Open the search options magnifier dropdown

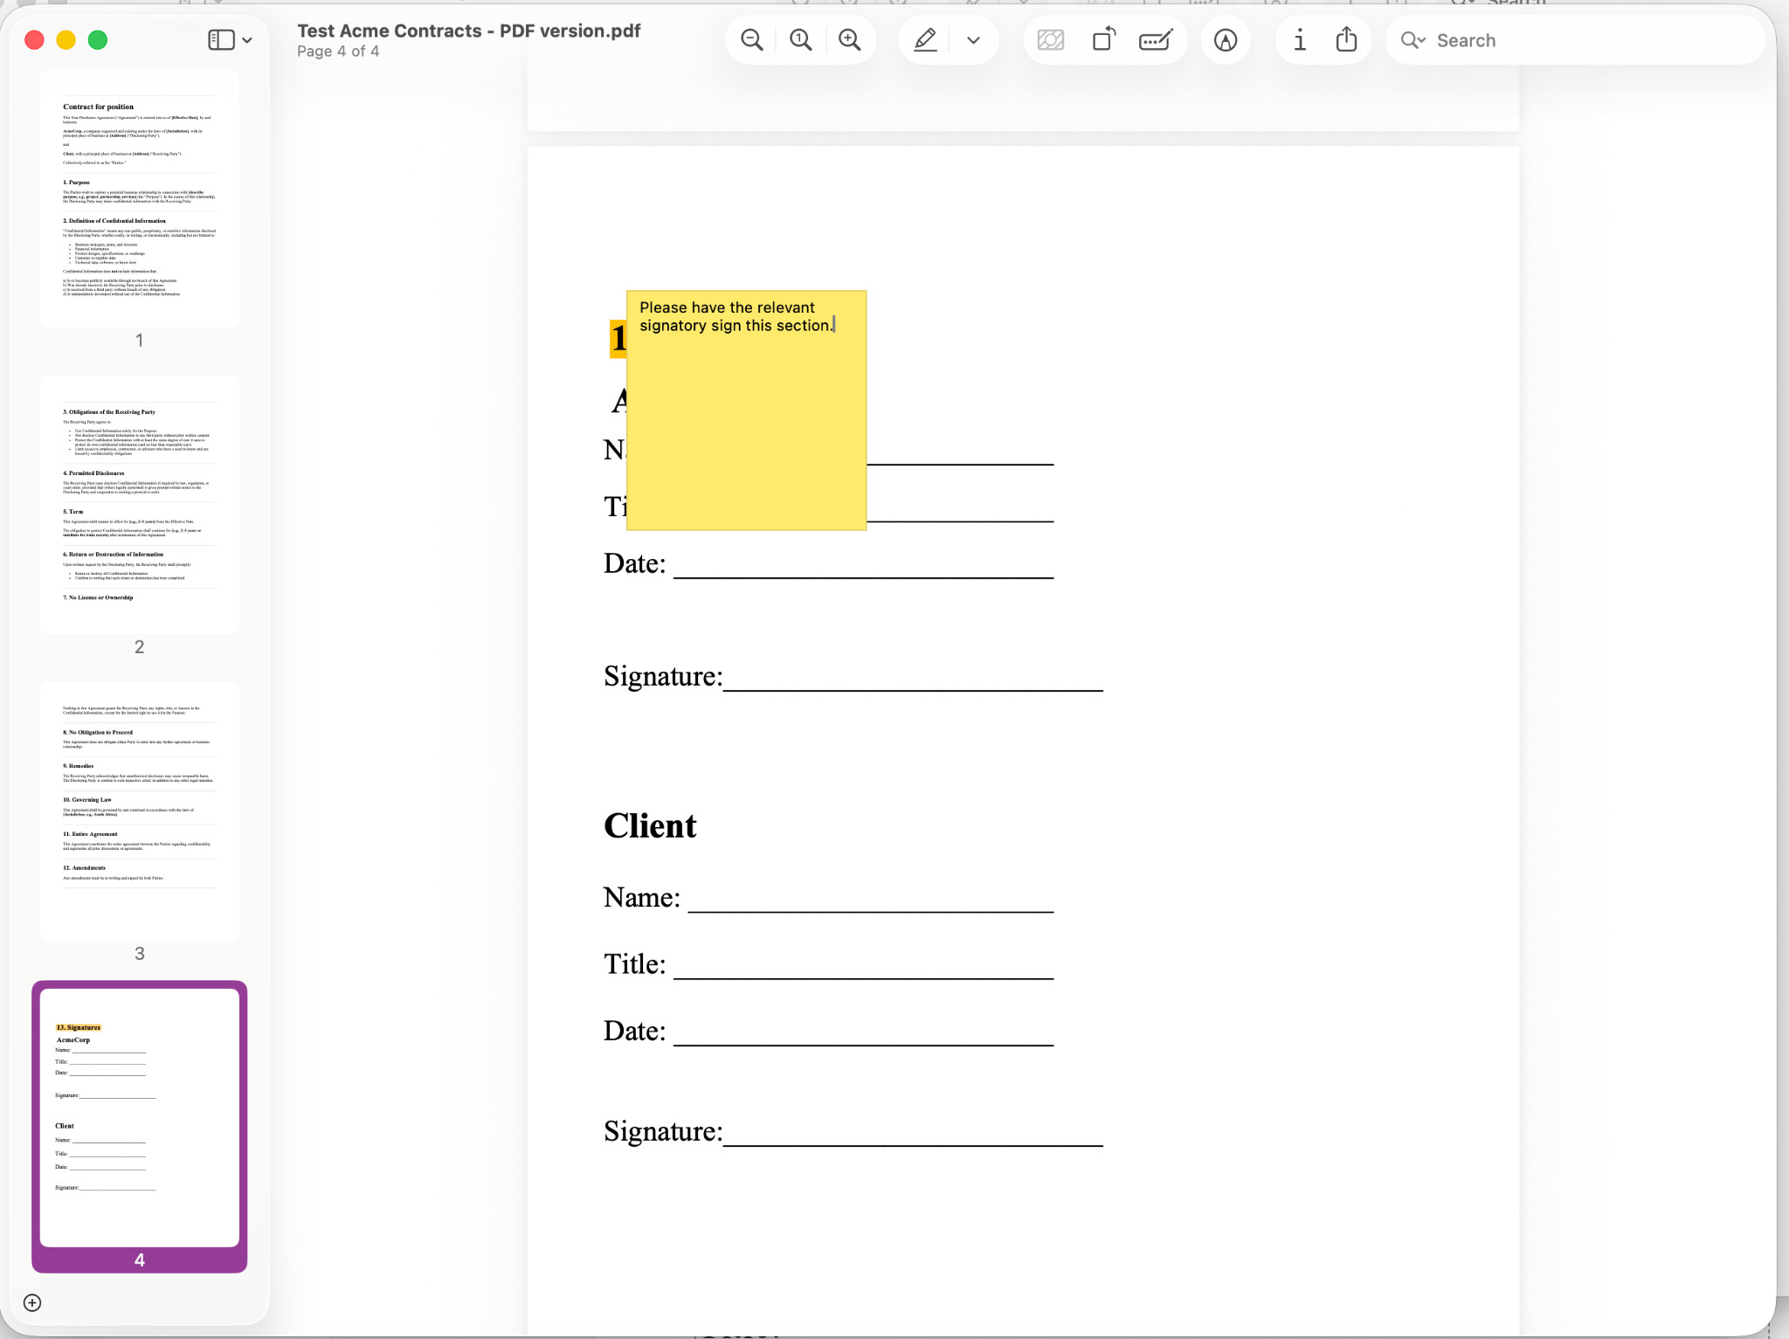point(1413,40)
